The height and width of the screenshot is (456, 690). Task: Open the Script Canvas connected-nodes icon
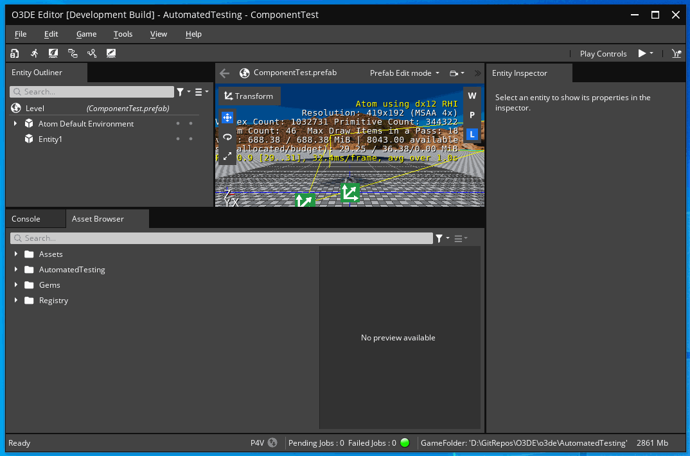pyautogui.click(x=73, y=53)
